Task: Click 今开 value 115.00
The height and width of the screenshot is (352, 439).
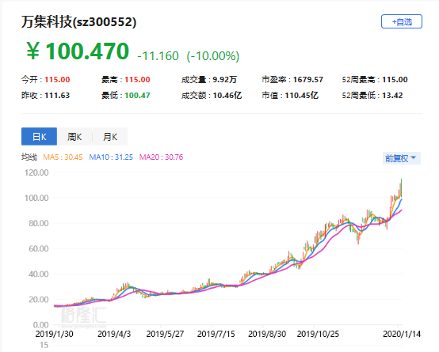Action: tap(57, 80)
